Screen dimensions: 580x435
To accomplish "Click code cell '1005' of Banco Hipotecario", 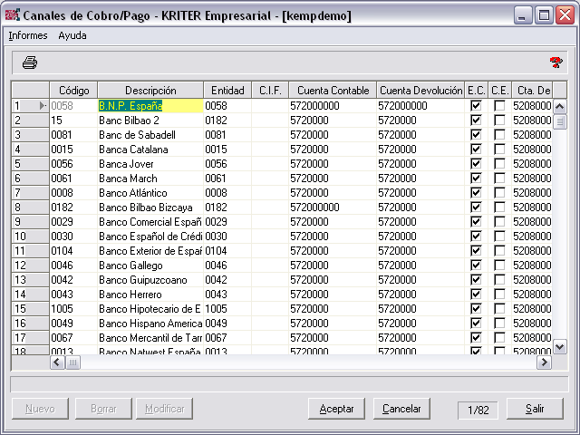I will pos(73,309).
